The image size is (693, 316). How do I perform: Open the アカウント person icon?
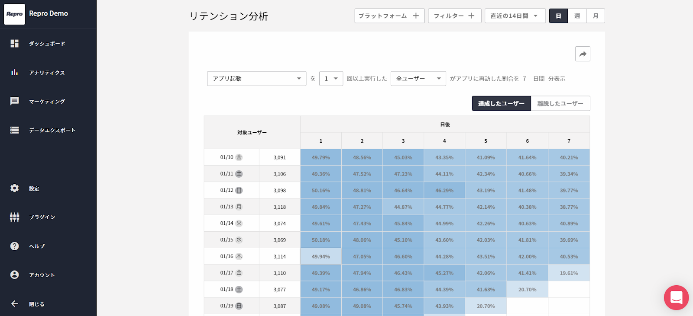(15, 275)
